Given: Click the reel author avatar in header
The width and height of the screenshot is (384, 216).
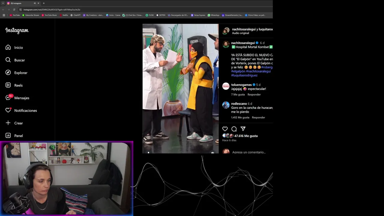Looking at the screenshot, I should 226,31.
